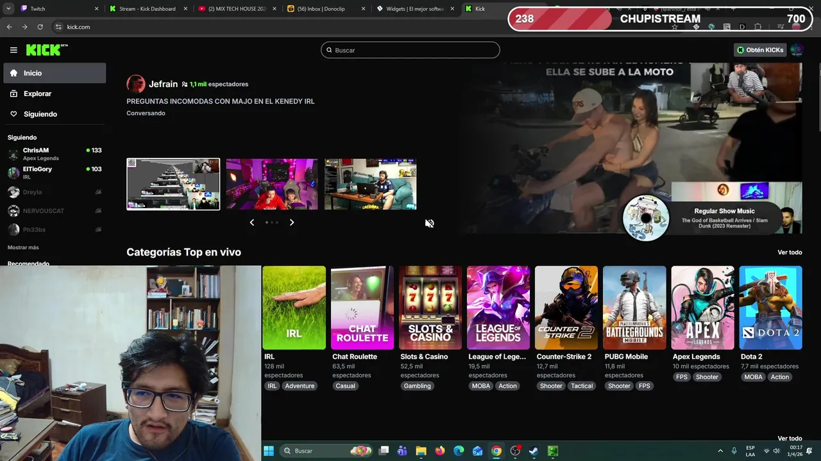Go to next carousel slide
821x461 pixels.
click(x=292, y=222)
